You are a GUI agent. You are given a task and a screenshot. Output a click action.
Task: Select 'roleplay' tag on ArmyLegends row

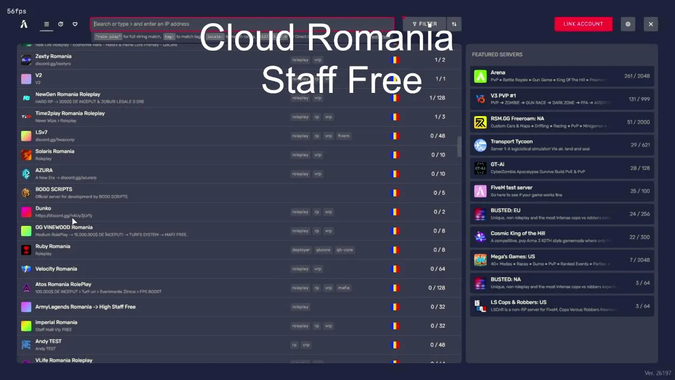(x=300, y=307)
